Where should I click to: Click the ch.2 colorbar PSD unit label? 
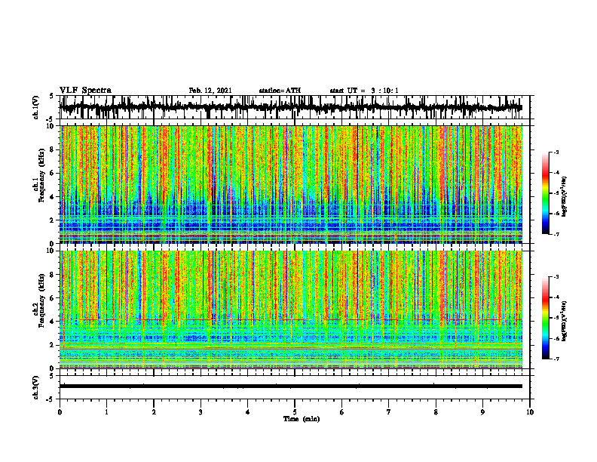(x=565, y=321)
